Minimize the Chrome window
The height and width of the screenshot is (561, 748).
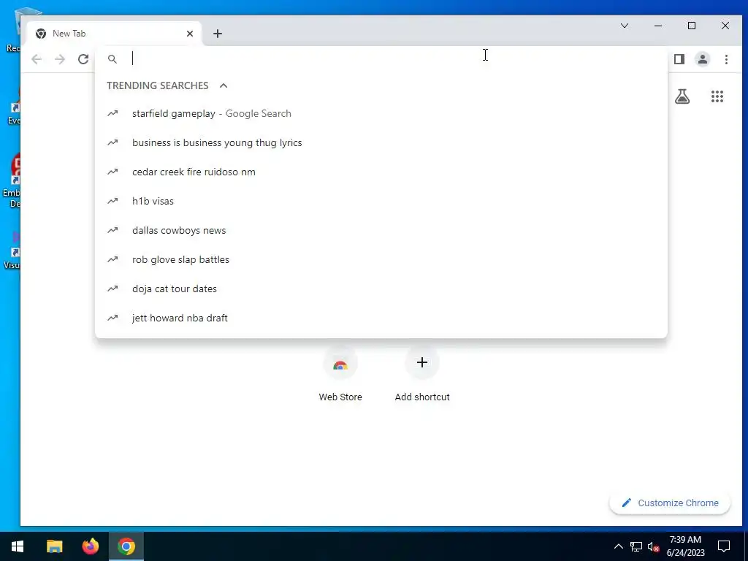click(658, 26)
